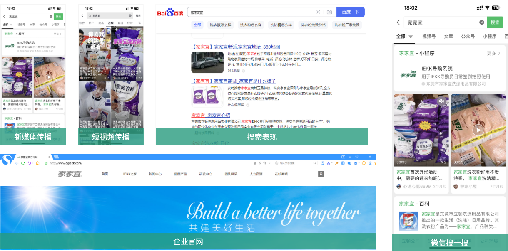This screenshot has width=508, height=251.
Task: Expand 更多 in 新媒体传播 panel
Action: coord(57,34)
